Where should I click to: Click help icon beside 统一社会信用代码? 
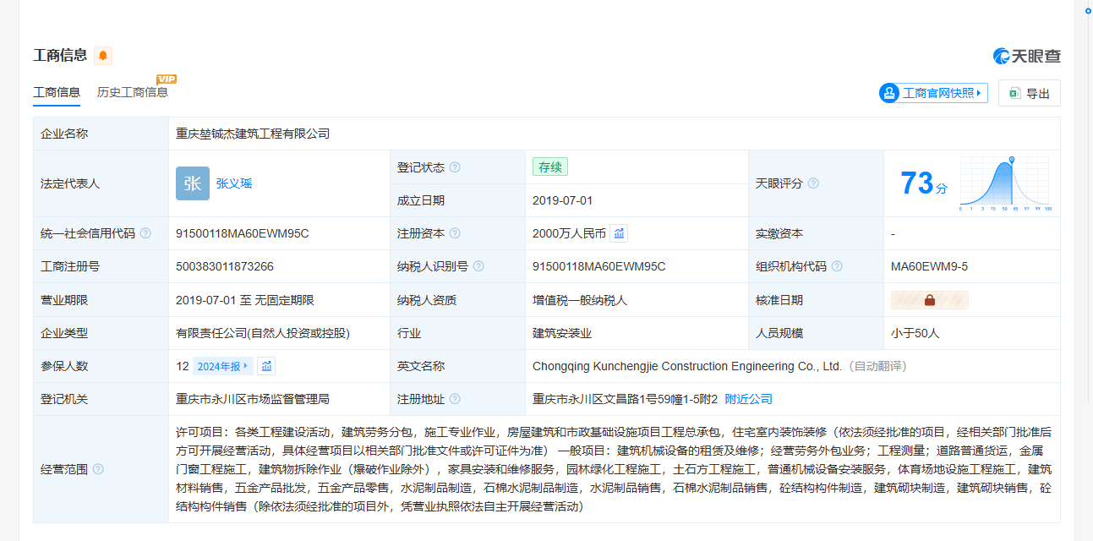coord(145,233)
